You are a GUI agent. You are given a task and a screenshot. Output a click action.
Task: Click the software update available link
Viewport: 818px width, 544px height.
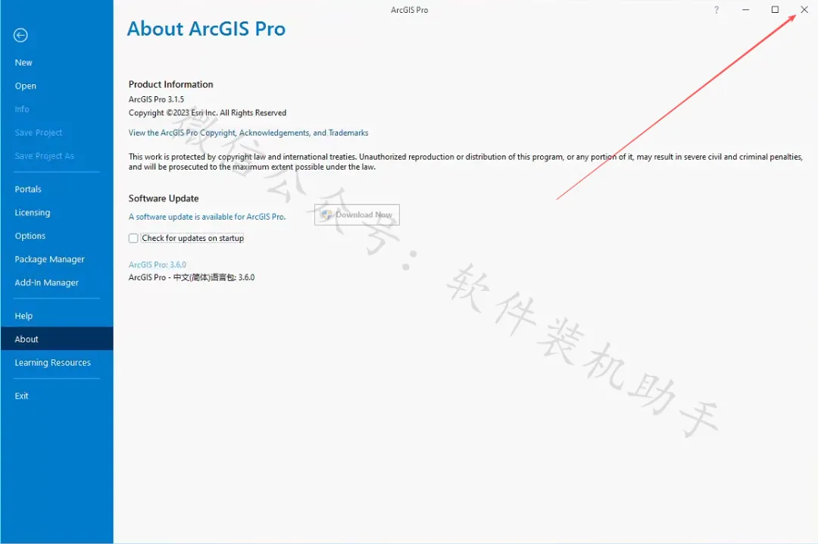[x=207, y=217]
